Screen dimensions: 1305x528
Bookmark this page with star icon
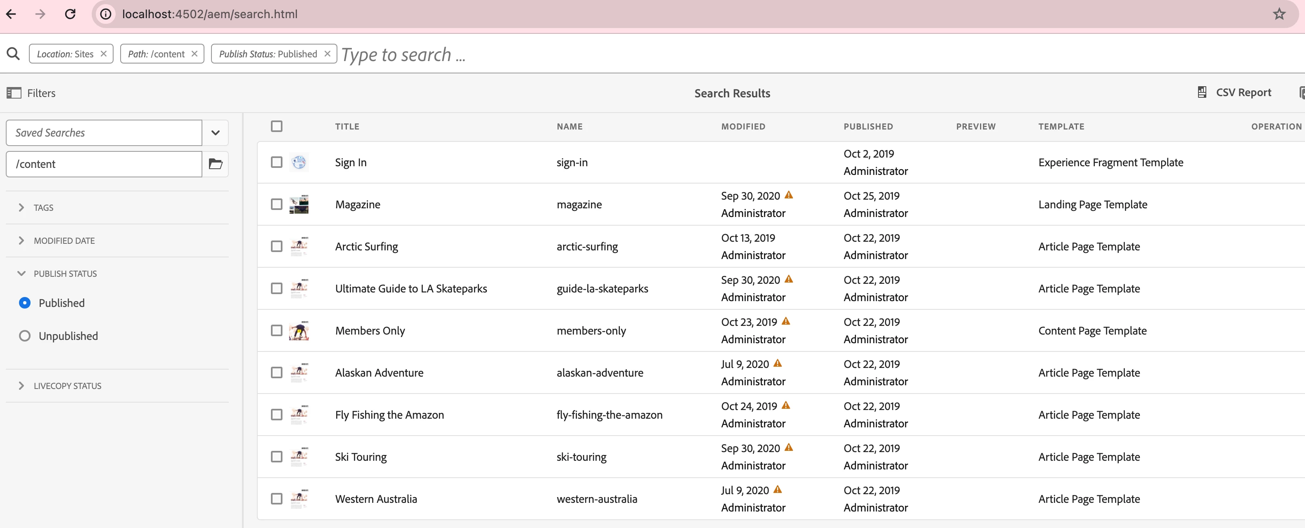tap(1279, 14)
